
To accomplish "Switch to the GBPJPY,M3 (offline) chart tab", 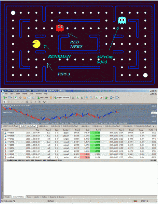I will (x=10, y=126).
